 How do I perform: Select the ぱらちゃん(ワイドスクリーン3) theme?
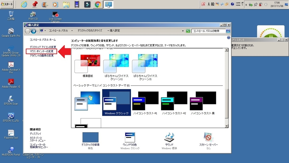coord(145,67)
